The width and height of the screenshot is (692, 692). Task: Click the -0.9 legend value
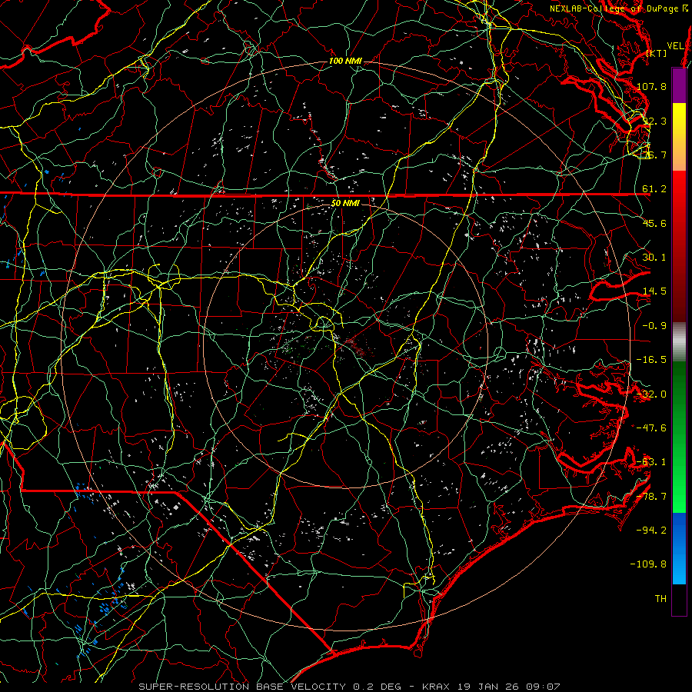[654, 326]
